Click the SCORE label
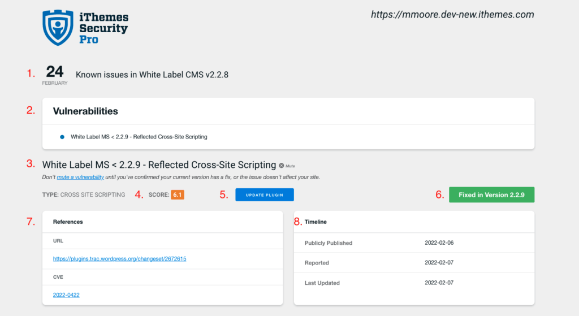Viewport: 579px width, 316px height. (x=159, y=195)
